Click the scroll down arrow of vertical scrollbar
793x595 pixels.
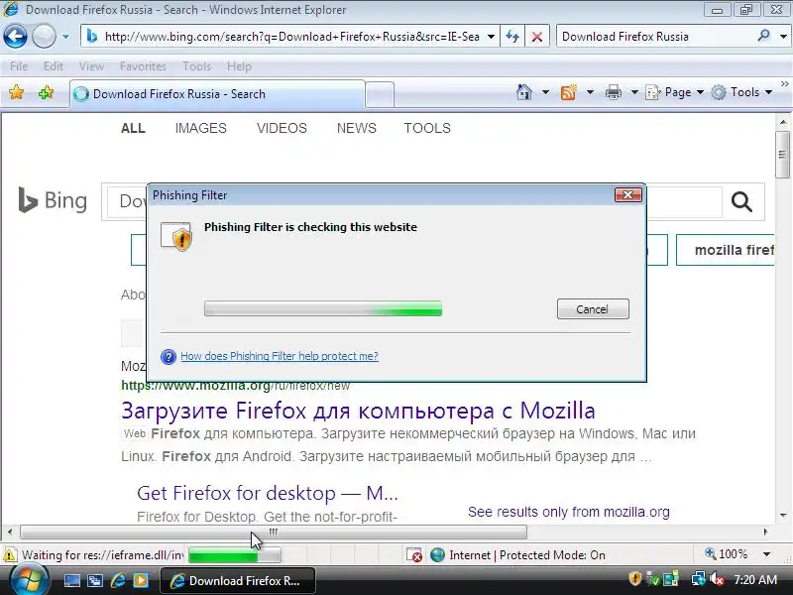click(783, 516)
